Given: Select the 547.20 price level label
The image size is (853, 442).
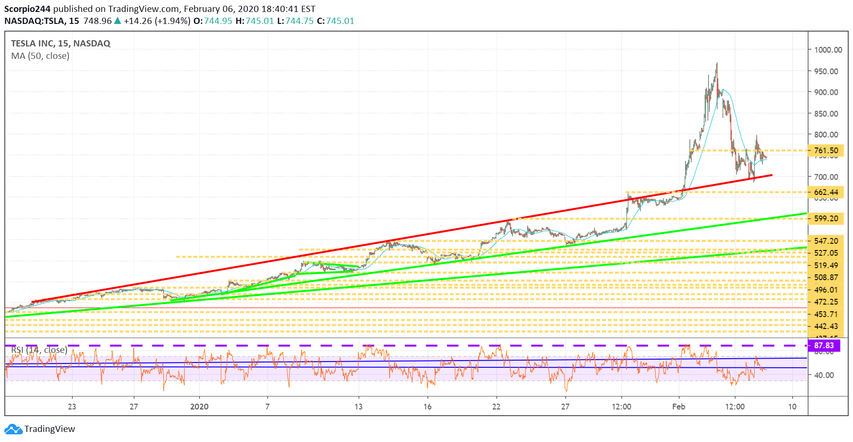Looking at the screenshot, I should click(x=826, y=241).
